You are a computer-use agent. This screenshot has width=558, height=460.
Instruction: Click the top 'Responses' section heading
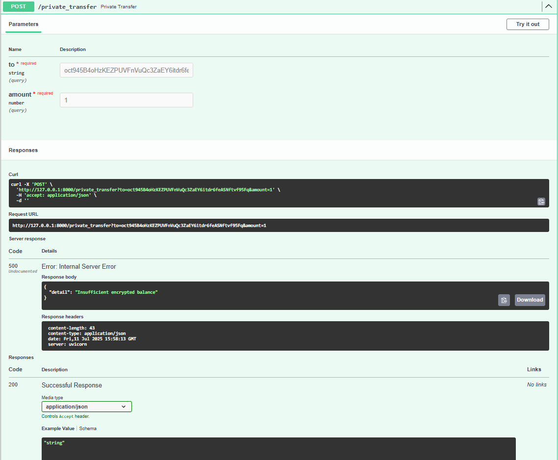(x=23, y=150)
